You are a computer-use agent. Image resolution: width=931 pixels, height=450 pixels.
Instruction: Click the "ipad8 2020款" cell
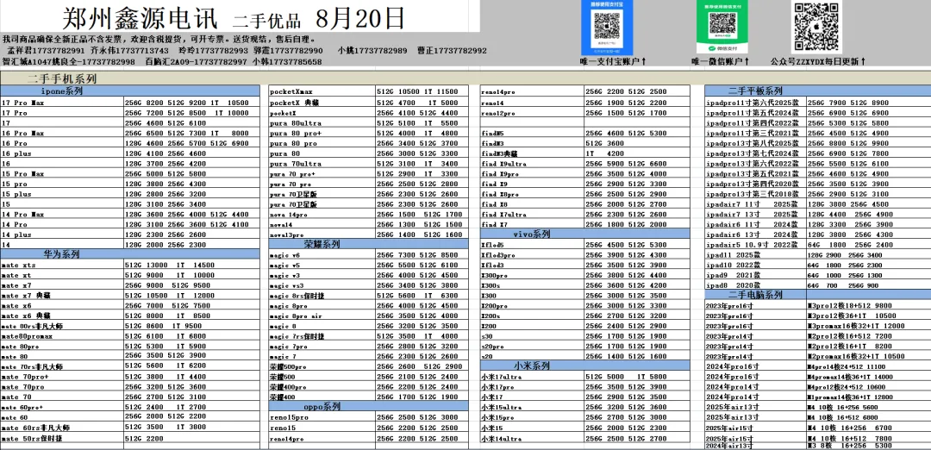755,285
